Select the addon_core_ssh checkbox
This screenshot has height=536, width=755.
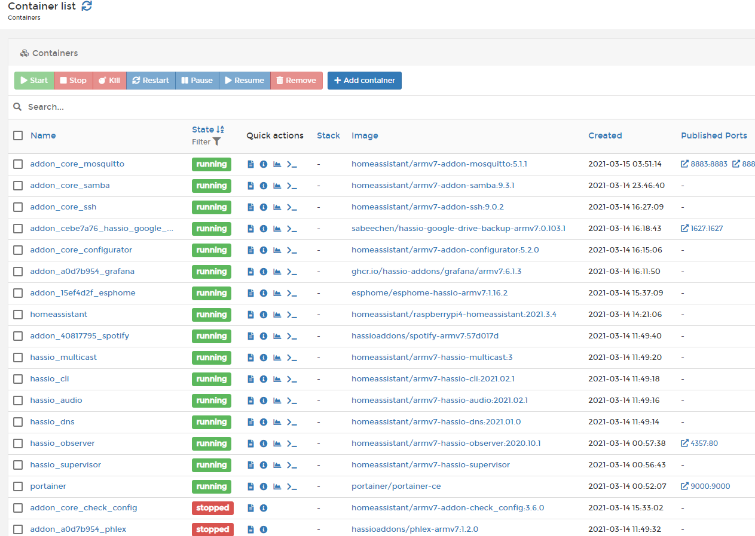tap(18, 207)
